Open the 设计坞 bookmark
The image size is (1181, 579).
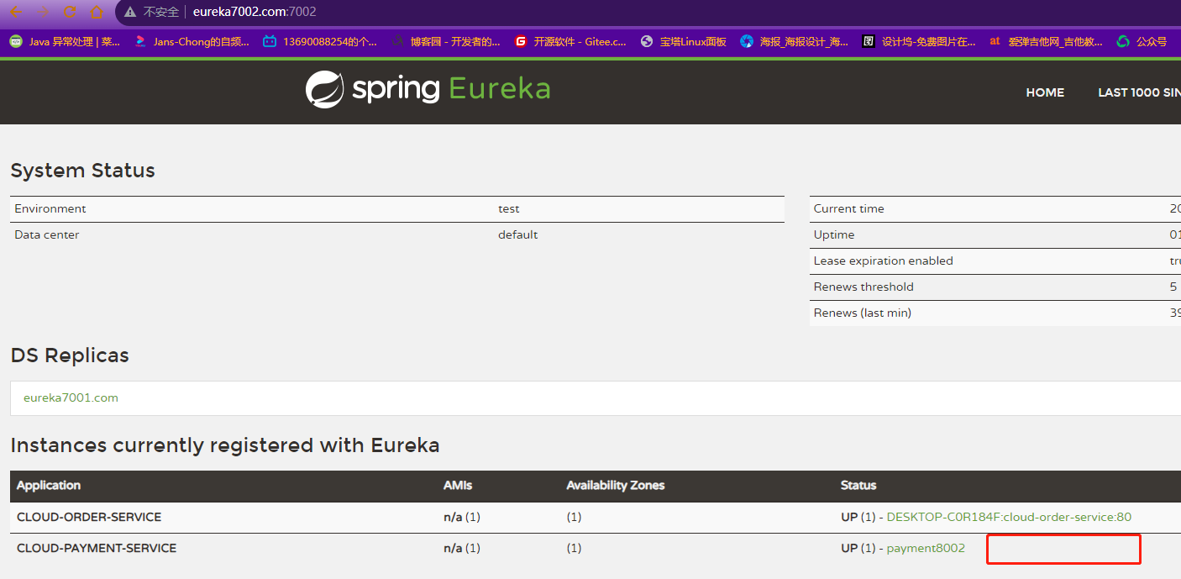point(919,41)
